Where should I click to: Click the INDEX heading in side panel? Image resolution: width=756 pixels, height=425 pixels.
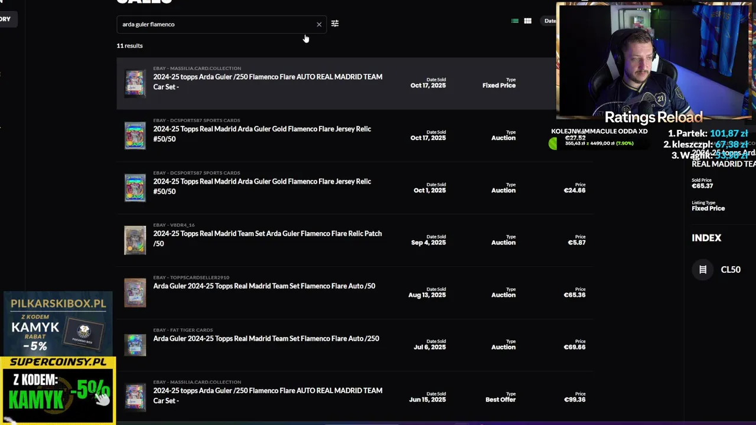click(706, 238)
